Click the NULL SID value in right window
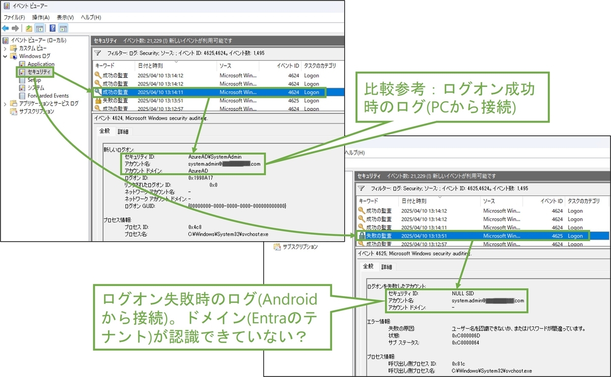The height and width of the screenshot is (377, 611). click(463, 294)
